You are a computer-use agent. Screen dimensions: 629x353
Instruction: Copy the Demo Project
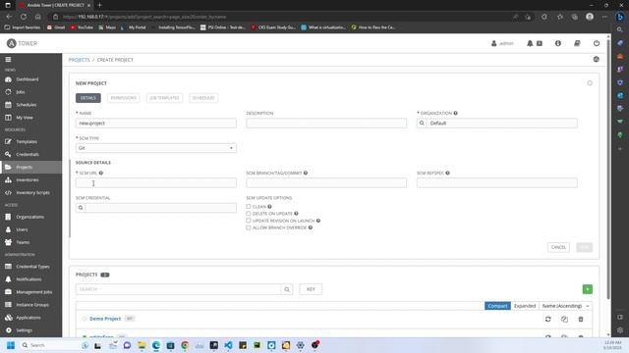(564, 319)
